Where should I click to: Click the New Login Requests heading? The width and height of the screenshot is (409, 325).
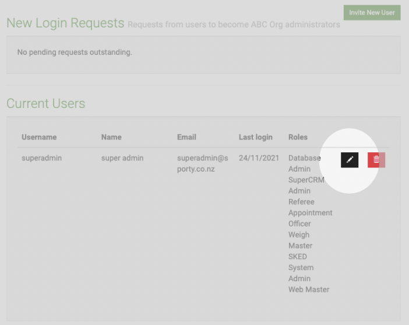[x=65, y=23]
